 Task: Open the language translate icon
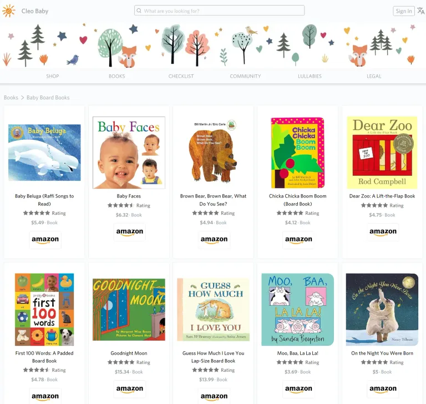point(421,11)
